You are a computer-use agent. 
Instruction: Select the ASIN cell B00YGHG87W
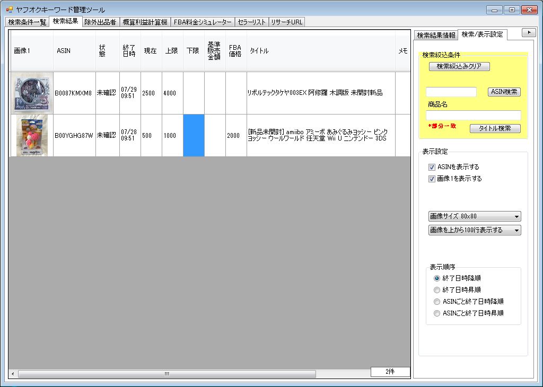click(74, 136)
